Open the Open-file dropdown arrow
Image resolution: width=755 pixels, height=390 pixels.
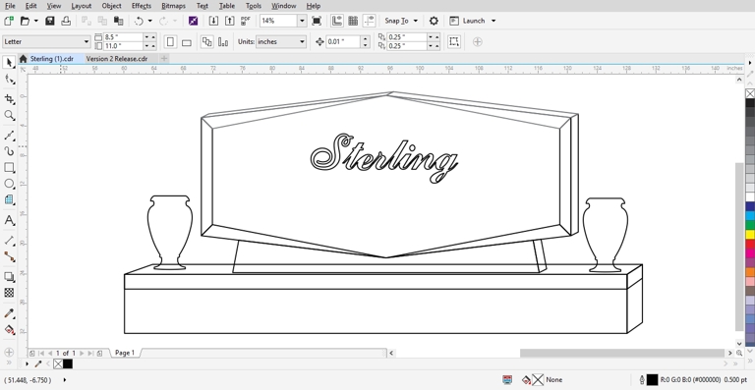(x=36, y=21)
